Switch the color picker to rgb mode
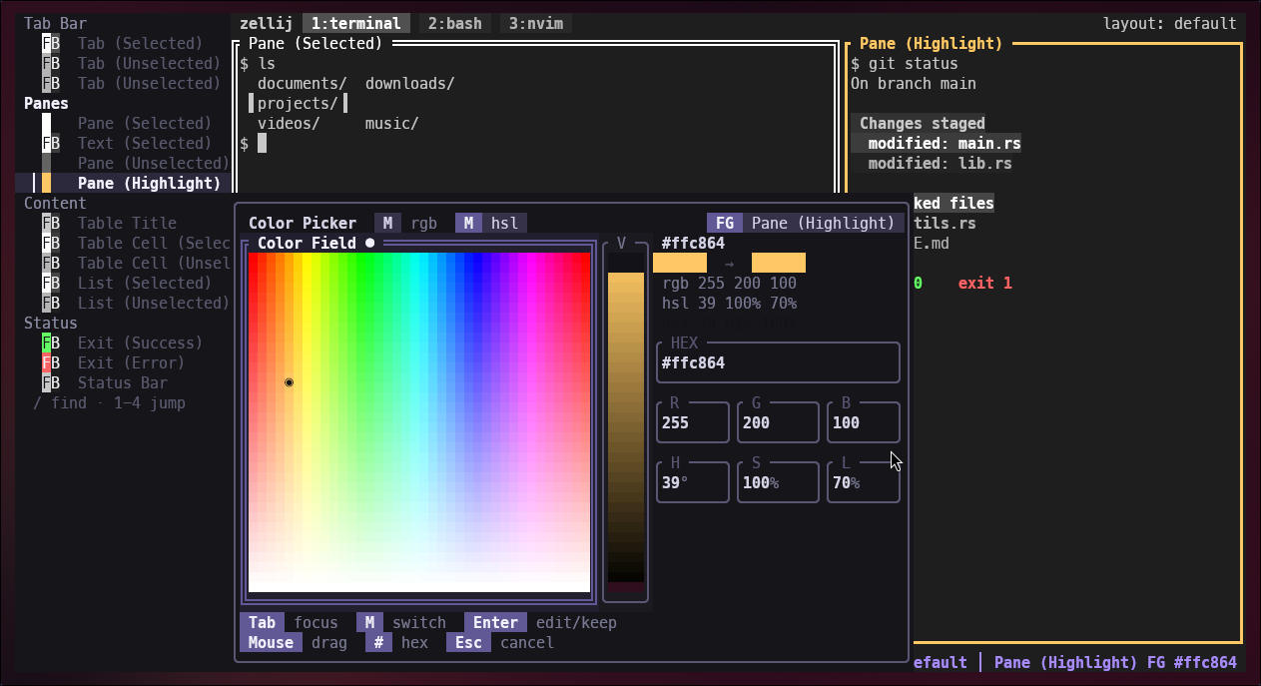This screenshot has width=1261, height=686. pyautogui.click(x=410, y=223)
